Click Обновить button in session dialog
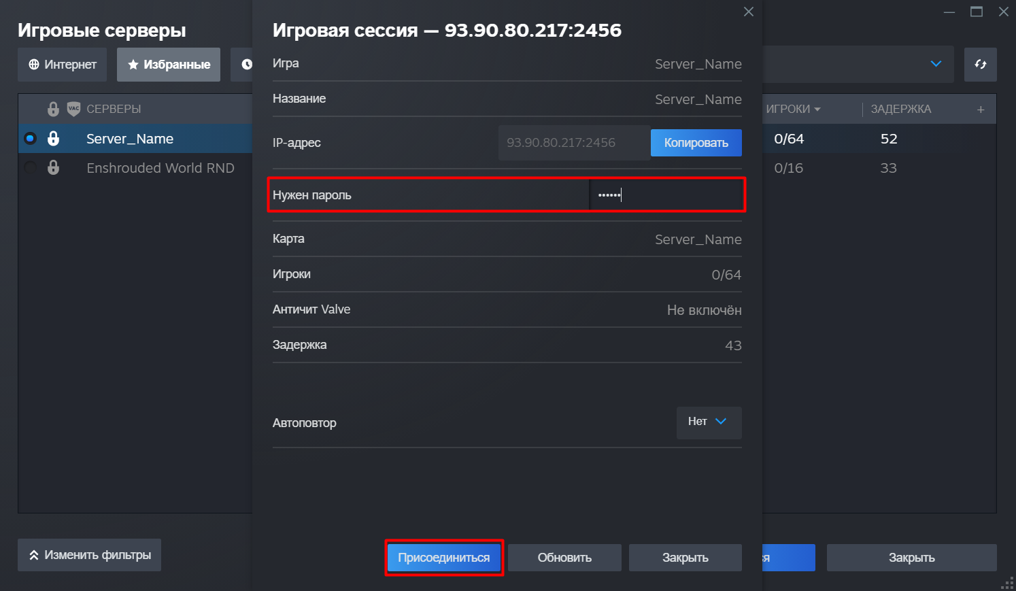 [x=564, y=558]
